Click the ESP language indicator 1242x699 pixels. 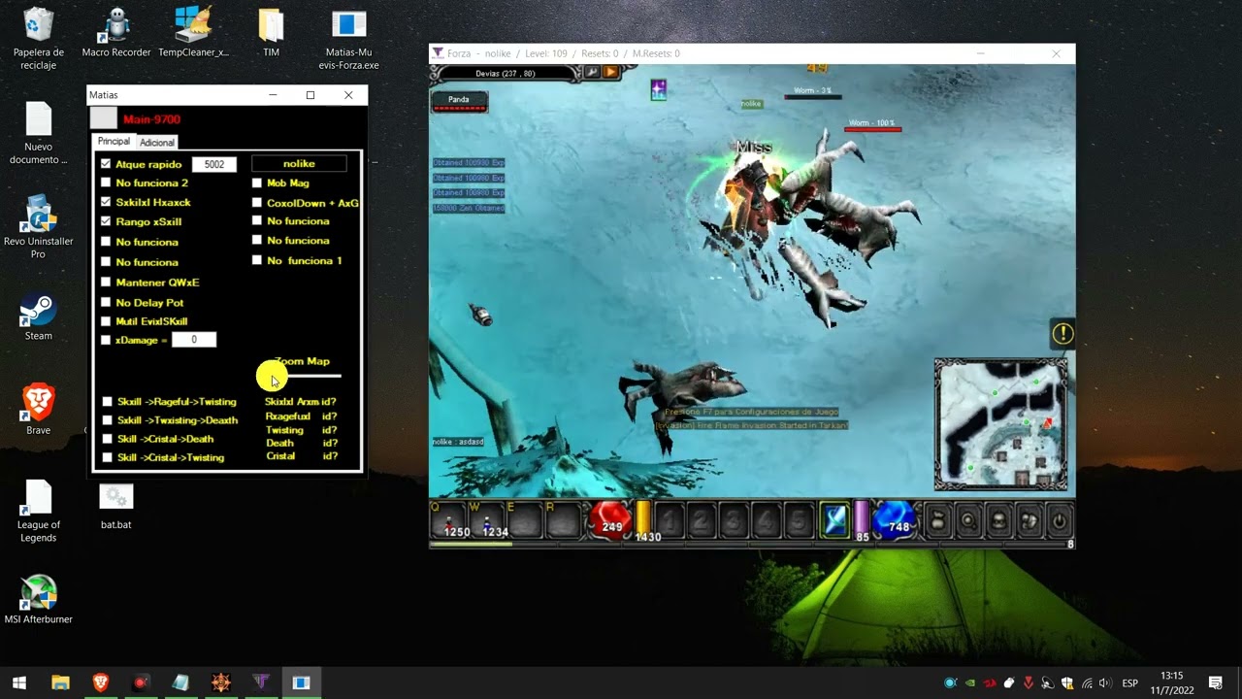coord(1129,683)
